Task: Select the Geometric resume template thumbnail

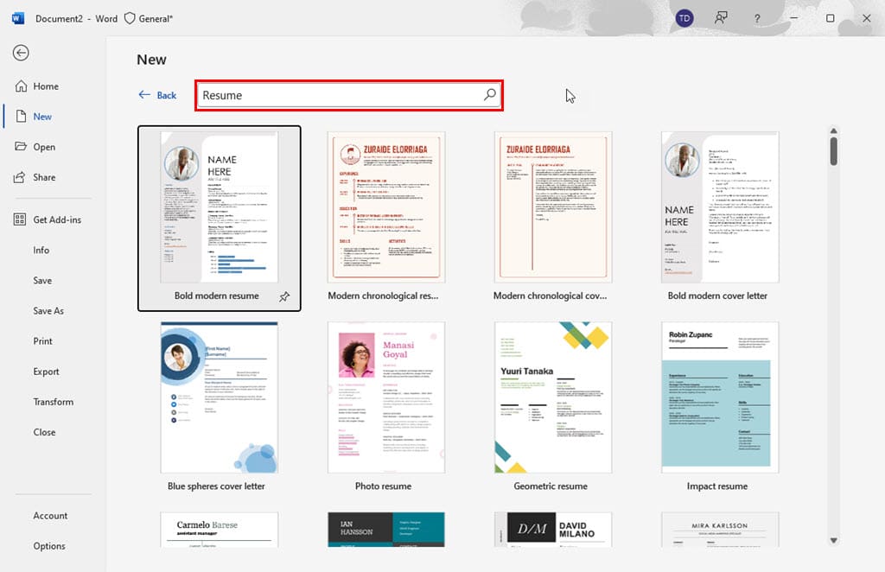Action: [x=553, y=397]
